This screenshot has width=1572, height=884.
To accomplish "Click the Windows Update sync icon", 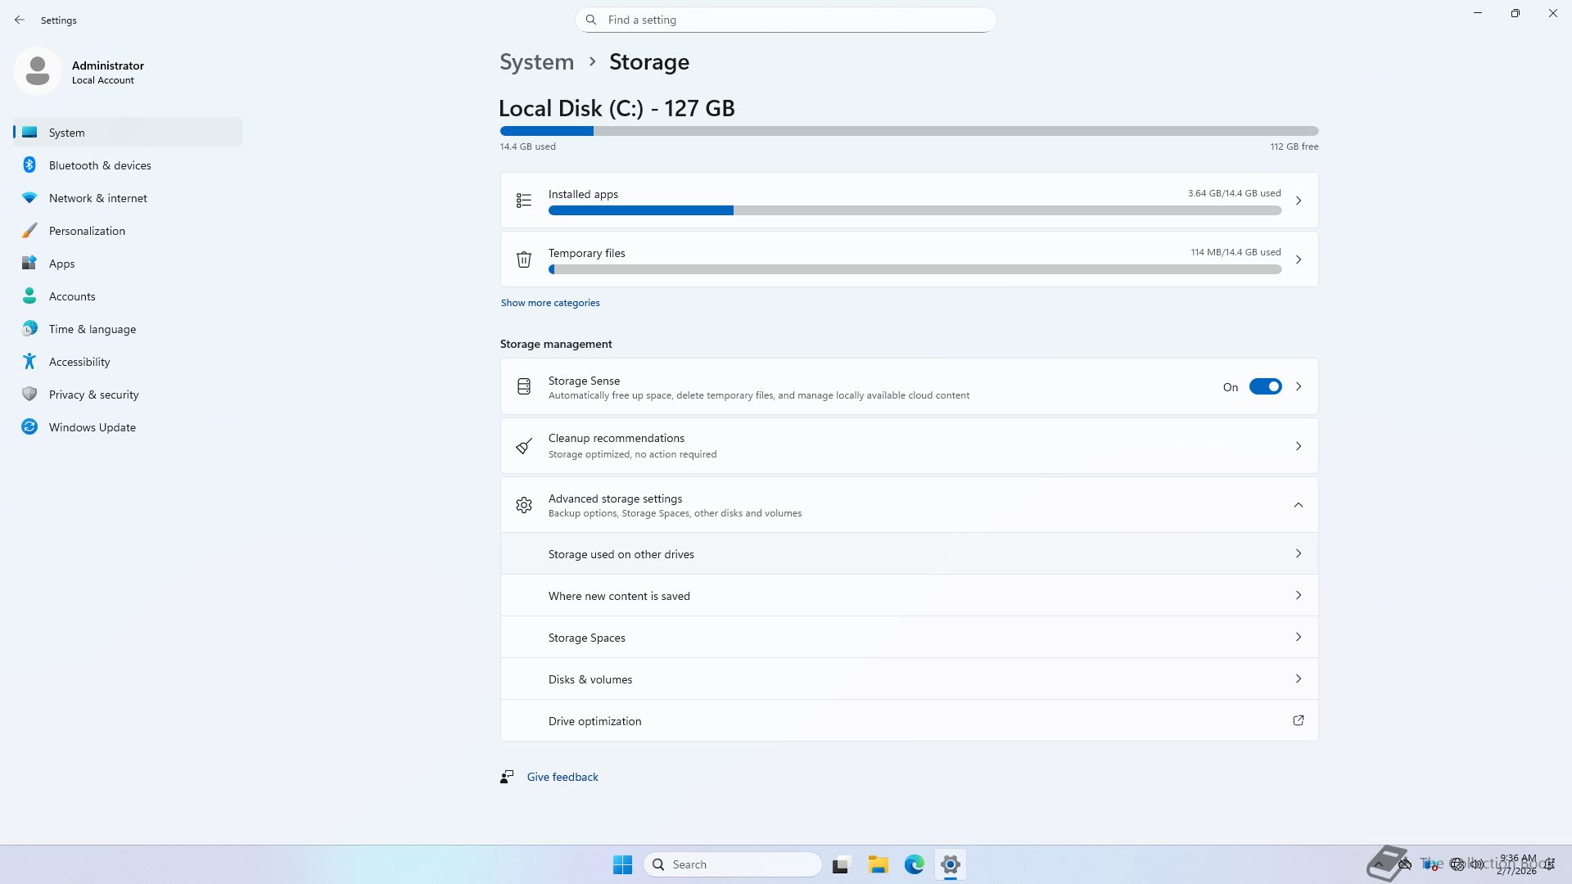I will (x=29, y=426).
